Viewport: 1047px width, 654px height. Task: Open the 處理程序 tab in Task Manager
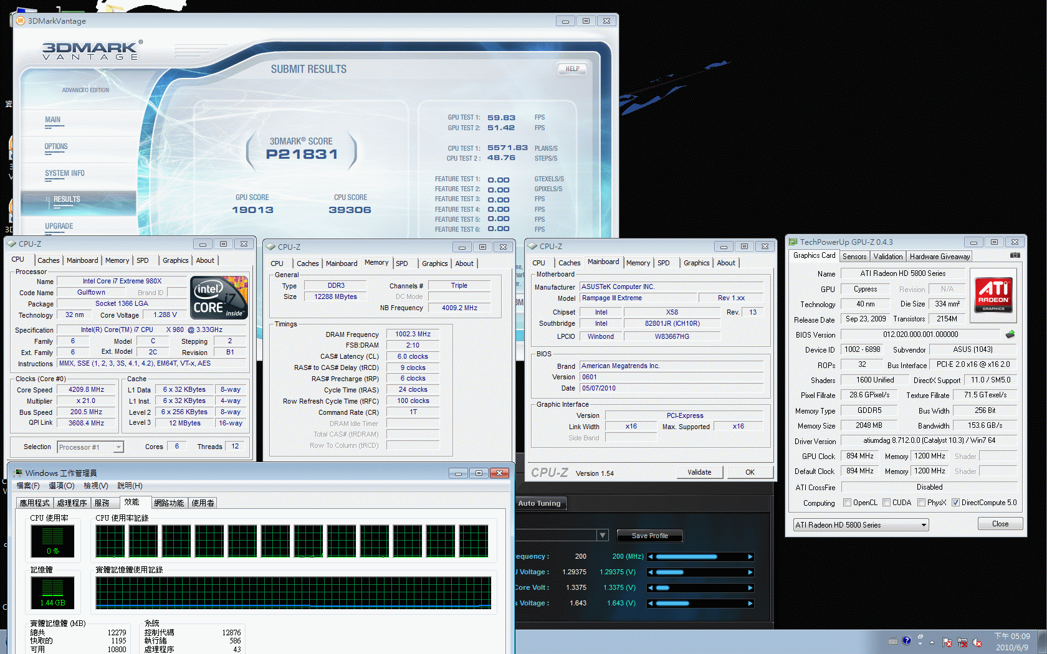coord(72,503)
